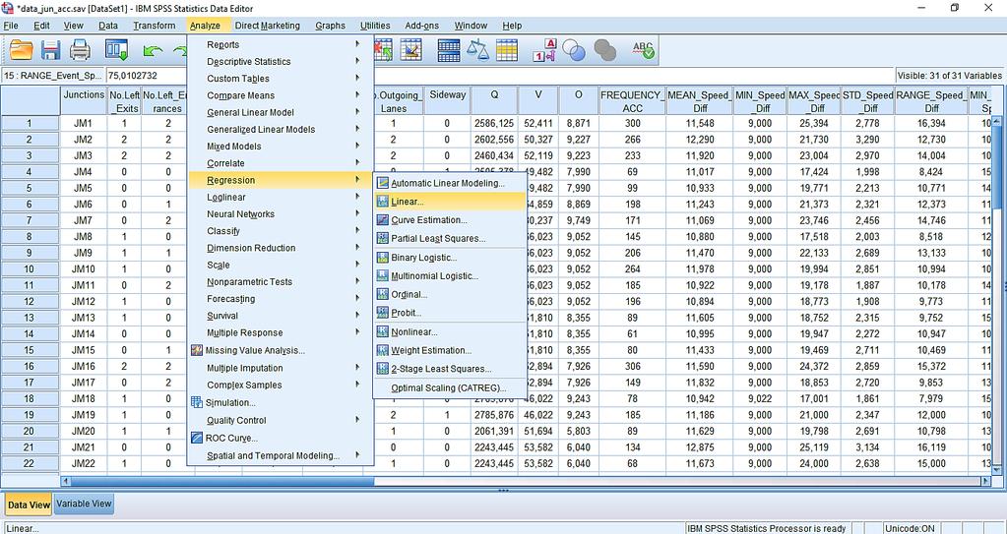This screenshot has height=534, width=1007.
Task: Click the icon beside 2-Stage Least Squares
Action: click(382, 369)
